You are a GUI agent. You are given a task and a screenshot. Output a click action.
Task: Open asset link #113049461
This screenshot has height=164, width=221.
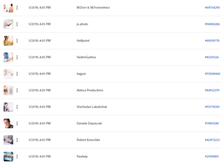pos(213,74)
